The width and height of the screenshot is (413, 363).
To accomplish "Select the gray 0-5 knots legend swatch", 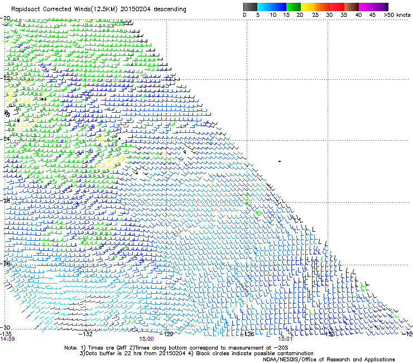I will pyautogui.click(x=250, y=7).
